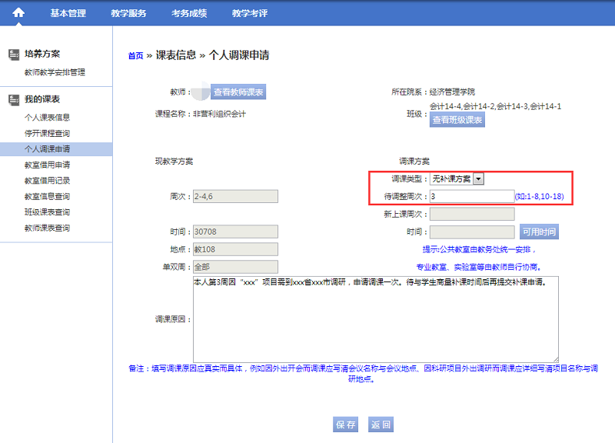Screen dimensions: 615x443
Task: Switch to the 考务成绩 menu
Action: [189, 13]
